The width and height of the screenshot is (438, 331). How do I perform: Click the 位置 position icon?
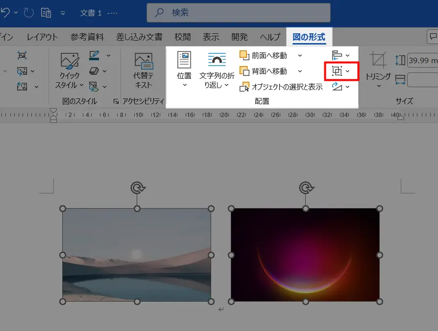[184, 69]
